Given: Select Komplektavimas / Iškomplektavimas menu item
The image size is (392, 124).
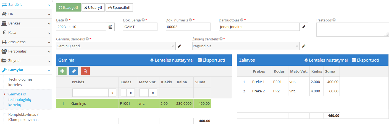Looking at the screenshot, I should [x=23, y=117].
